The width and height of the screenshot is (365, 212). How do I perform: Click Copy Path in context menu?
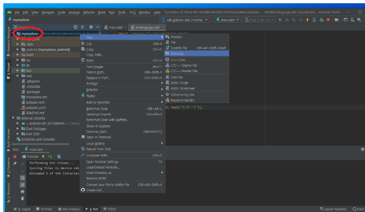tap(122, 55)
